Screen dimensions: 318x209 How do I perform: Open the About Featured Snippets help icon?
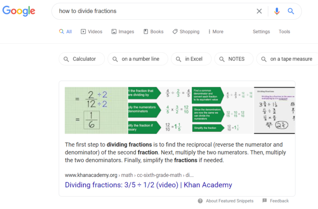200,201
